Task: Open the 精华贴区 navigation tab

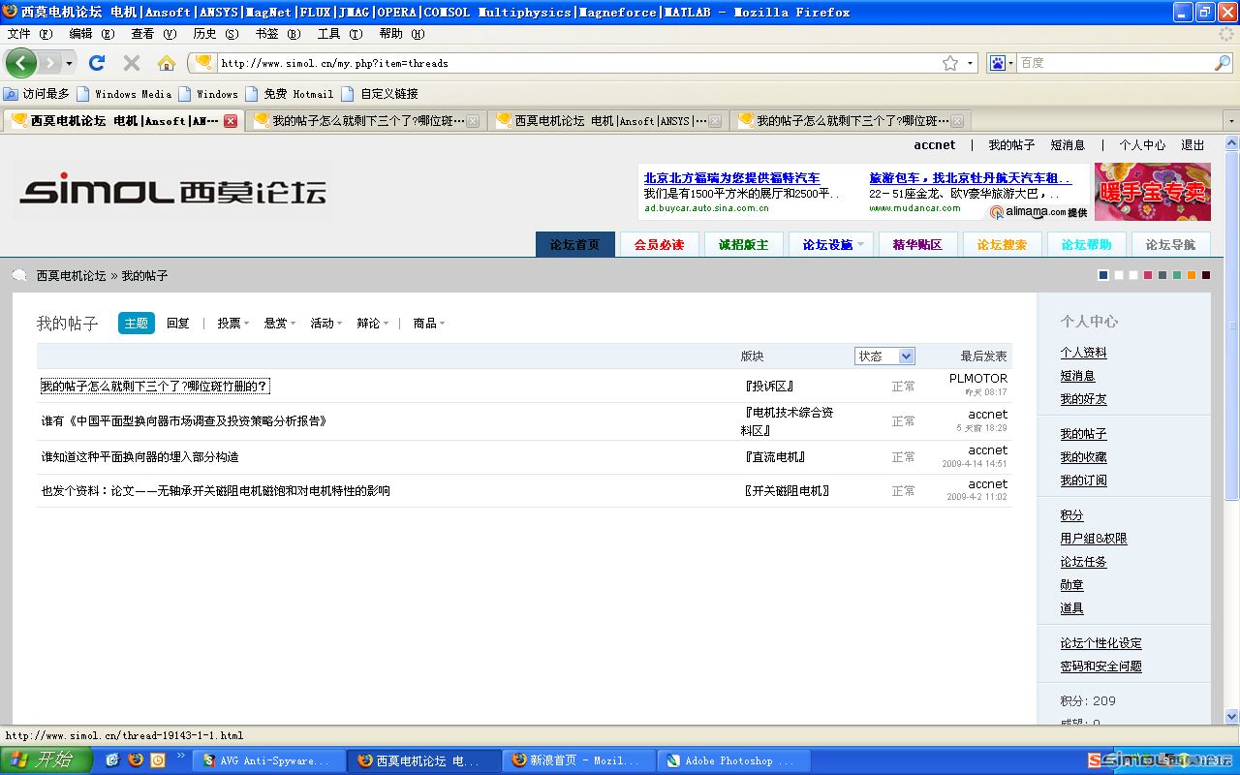Action: (x=917, y=244)
